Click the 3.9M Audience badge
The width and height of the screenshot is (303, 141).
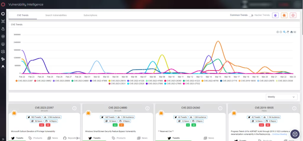[x=52, y=117]
